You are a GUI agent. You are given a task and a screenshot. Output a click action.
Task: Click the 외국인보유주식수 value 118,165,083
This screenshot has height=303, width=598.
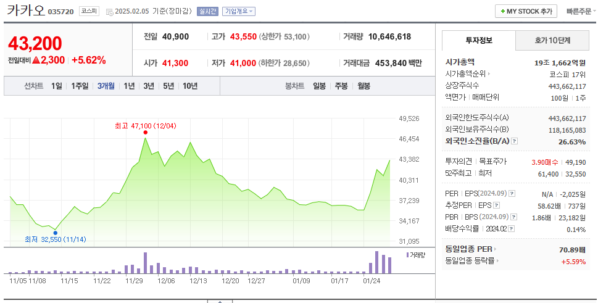tap(567, 130)
